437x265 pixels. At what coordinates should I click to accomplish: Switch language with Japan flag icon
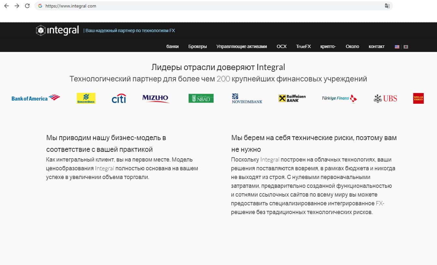(x=406, y=47)
